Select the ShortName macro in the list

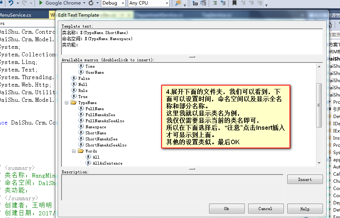96,133
